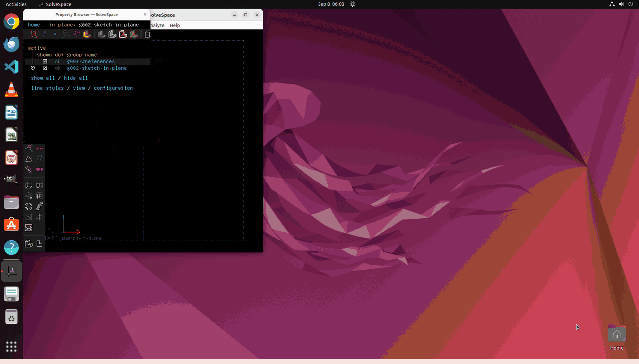639x364 pixels.
Task: Create new sketch in 3D group
Action: 39,217
